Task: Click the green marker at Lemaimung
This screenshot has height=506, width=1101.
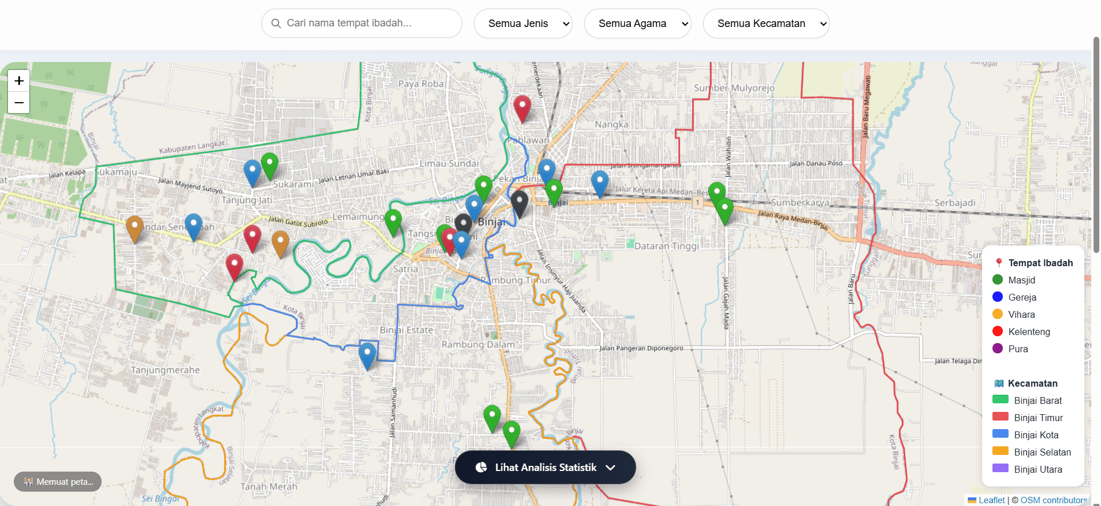Action: [x=393, y=223]
